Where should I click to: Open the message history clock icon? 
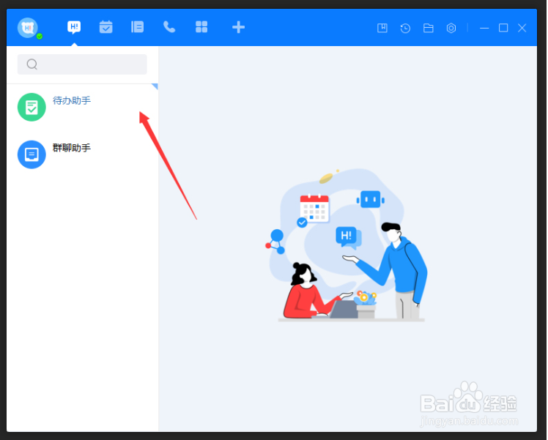point(405,28)
